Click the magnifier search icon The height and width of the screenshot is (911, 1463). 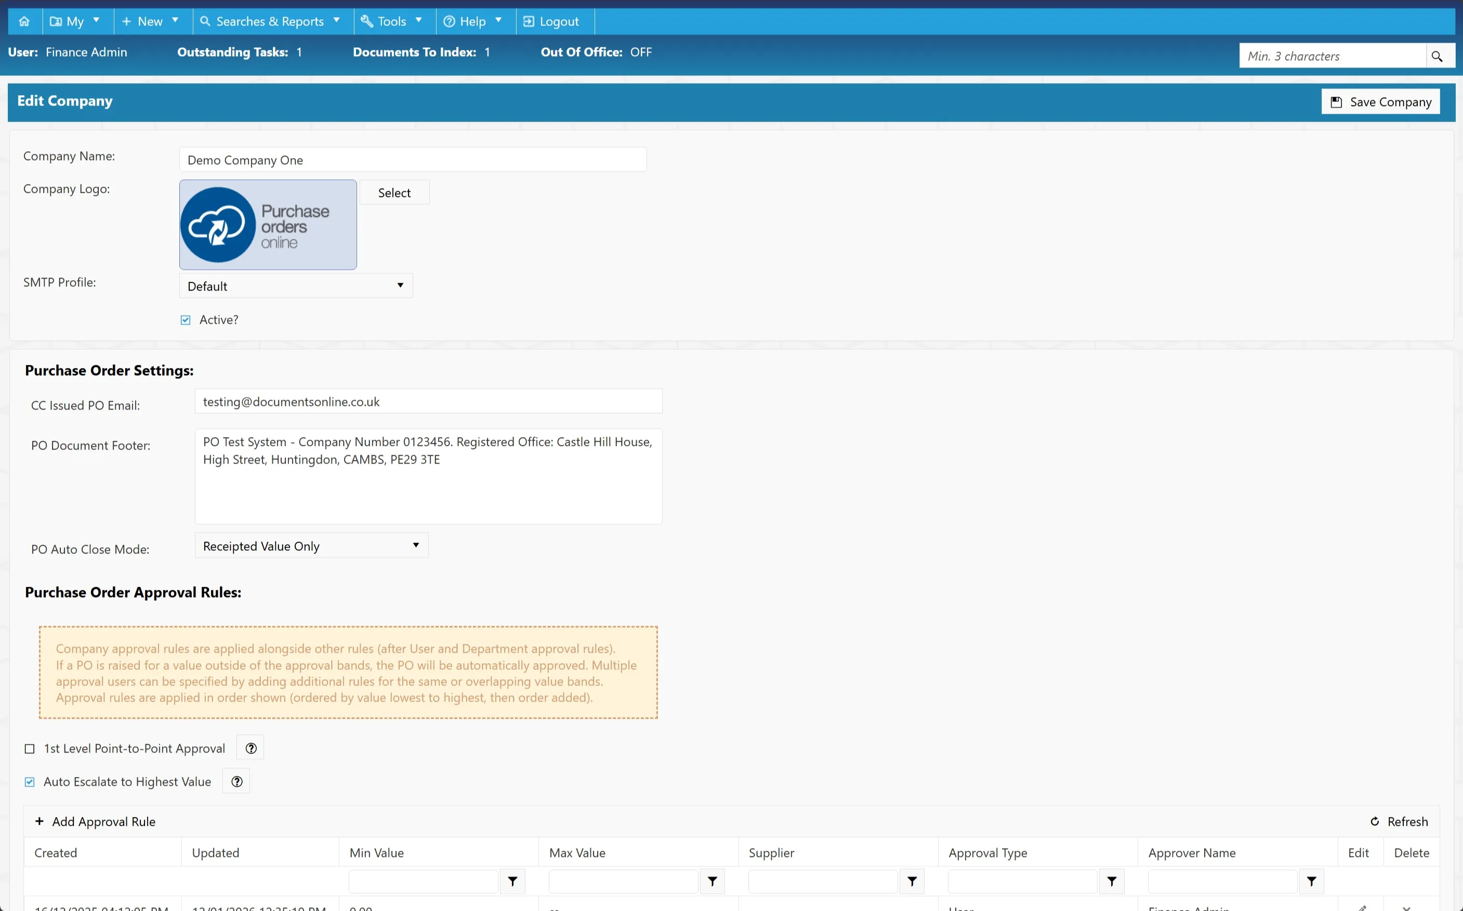[1436, 56]
